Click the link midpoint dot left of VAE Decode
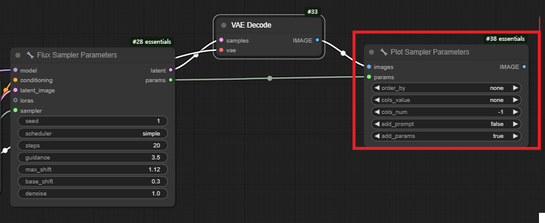This screenshot has height=223, width=545. tap(196, 55)
